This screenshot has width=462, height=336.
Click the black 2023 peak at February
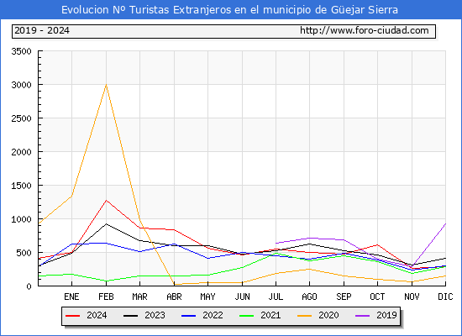pyautogui.click(x=106, y=224)
